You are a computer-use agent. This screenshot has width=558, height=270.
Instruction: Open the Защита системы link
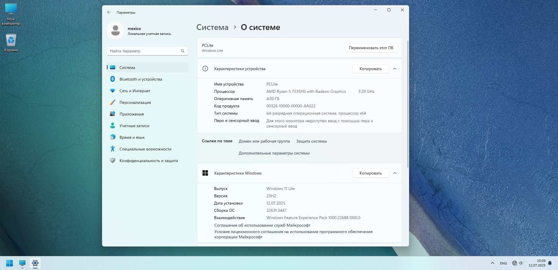pyautogui.click(x=312, y=141)
